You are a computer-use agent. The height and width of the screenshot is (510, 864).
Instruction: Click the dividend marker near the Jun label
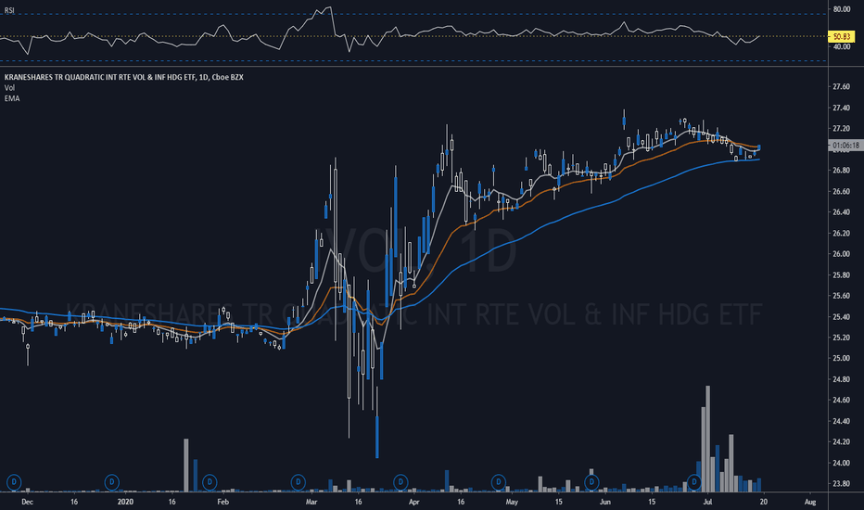[591, 482]
